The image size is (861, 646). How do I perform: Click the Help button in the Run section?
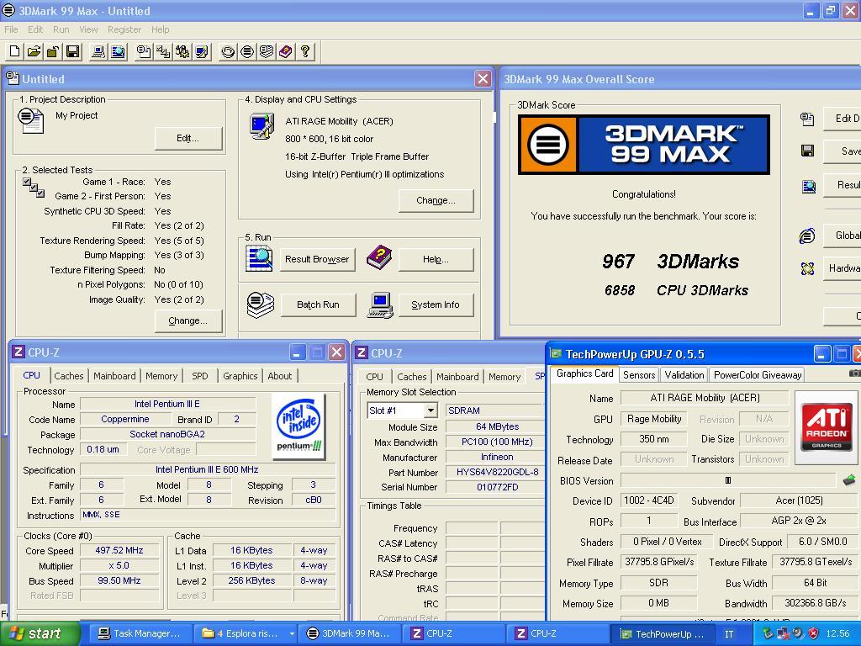point(436,259)
